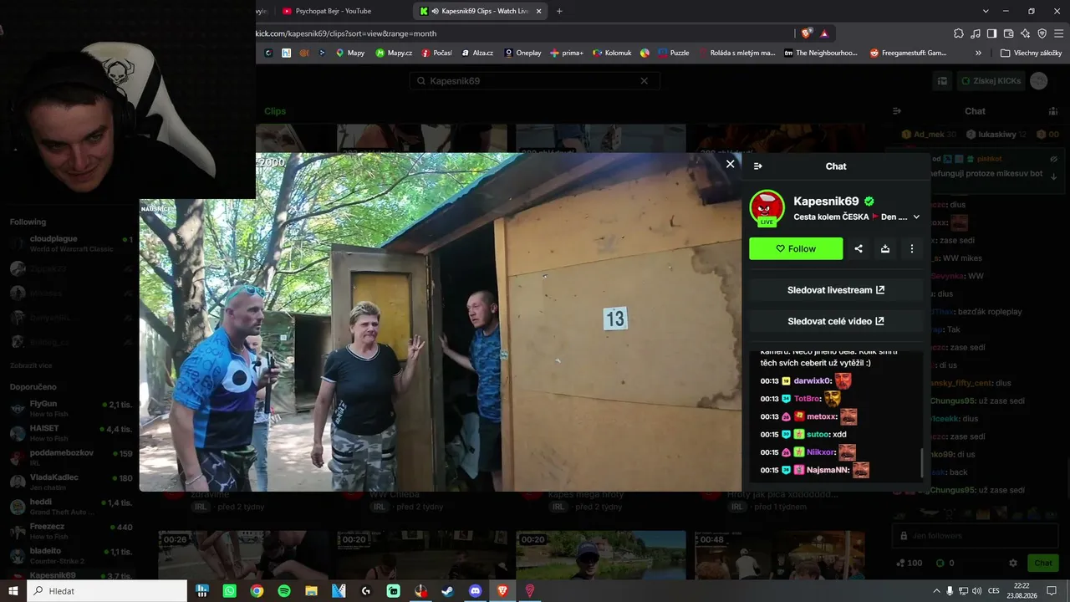This screenshot has width=1070, height=602.
Task: Click the clip popup chat scrollbar
Action: (x=922, y=462)
